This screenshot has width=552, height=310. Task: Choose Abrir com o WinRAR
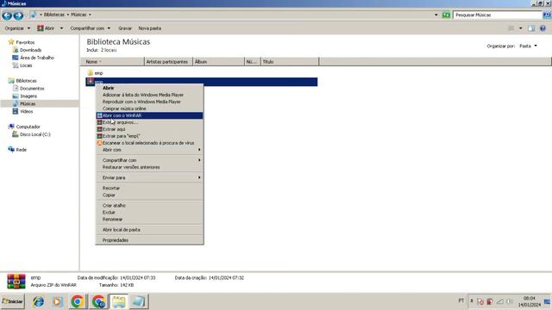(149, 115)
